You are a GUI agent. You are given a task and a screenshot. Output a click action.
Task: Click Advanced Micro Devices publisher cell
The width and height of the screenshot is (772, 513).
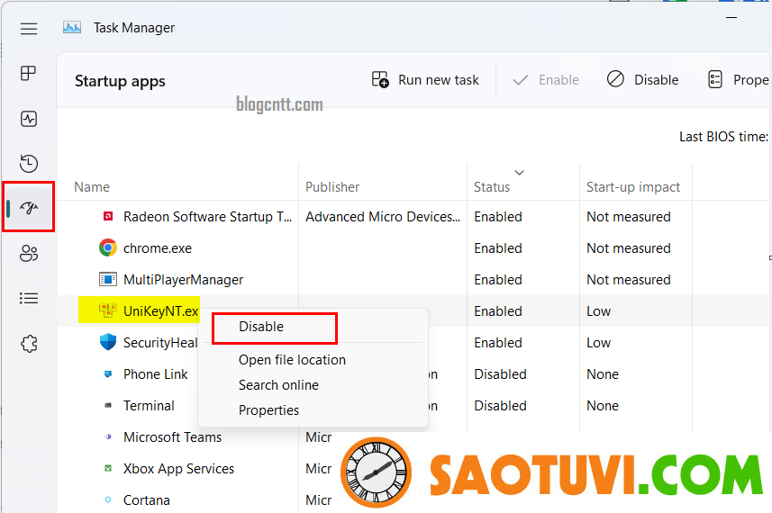point(383,217)
